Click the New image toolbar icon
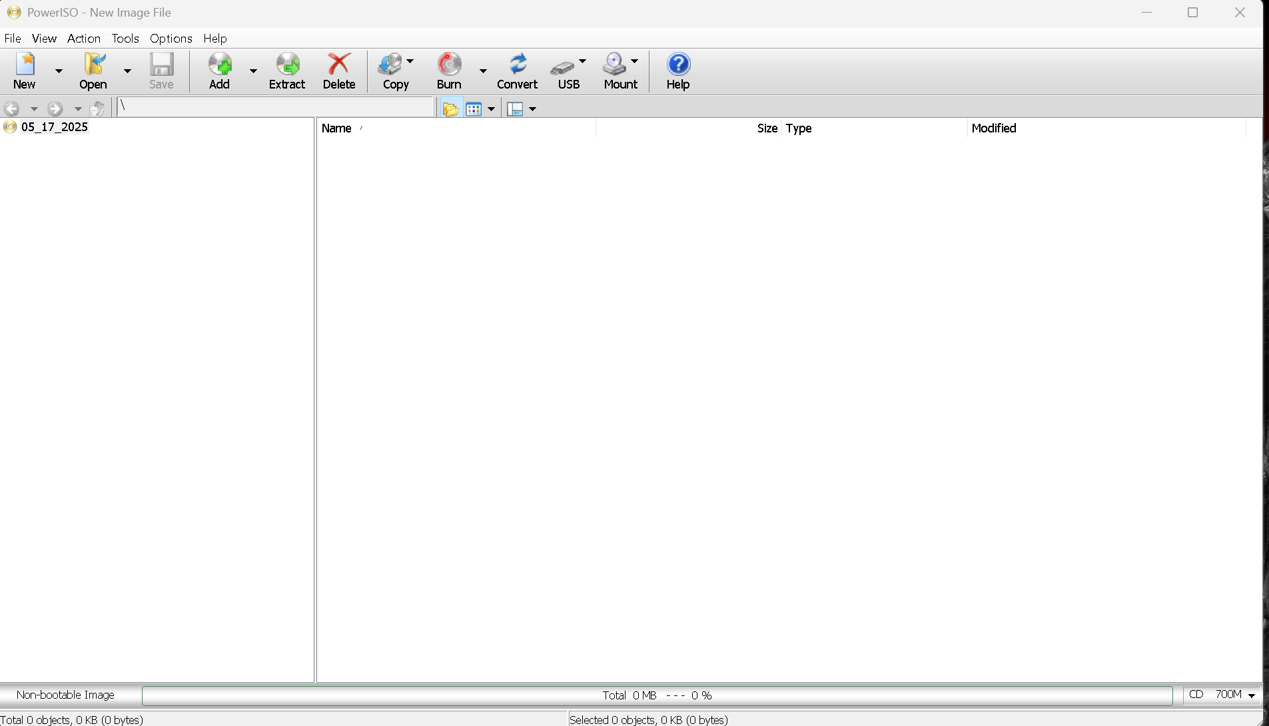 (25, 71)
